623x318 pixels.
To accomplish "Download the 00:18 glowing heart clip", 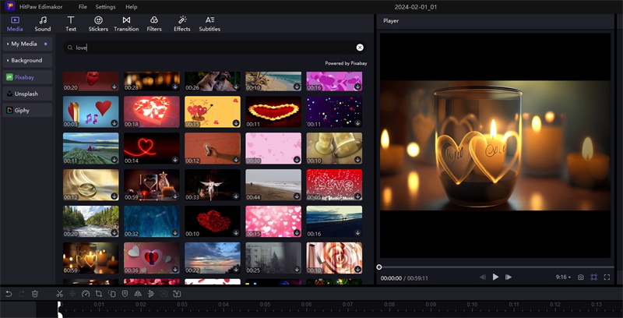I will (175, 123).
